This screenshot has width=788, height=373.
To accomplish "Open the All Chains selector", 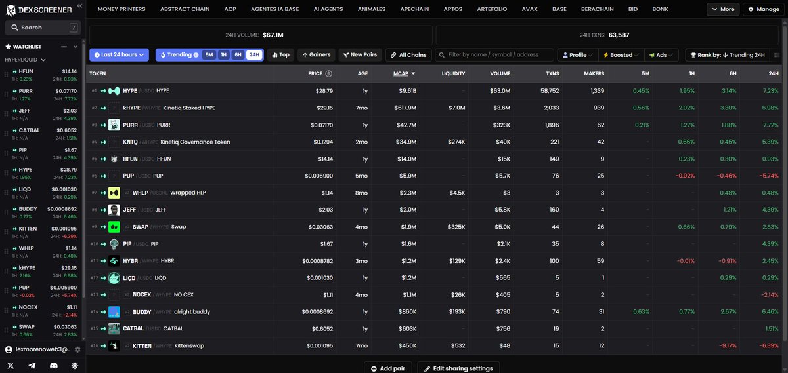I will pyautogui.click(x=408, y=55).
